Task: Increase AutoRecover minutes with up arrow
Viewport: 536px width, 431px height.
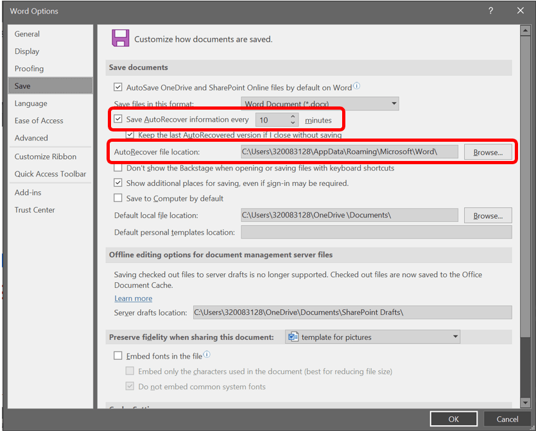Action: [x=293, y=117]
